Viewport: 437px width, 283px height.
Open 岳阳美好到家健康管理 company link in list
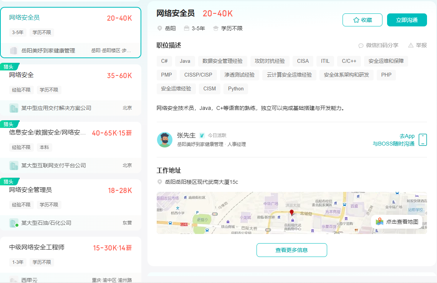tap(48, 51)
